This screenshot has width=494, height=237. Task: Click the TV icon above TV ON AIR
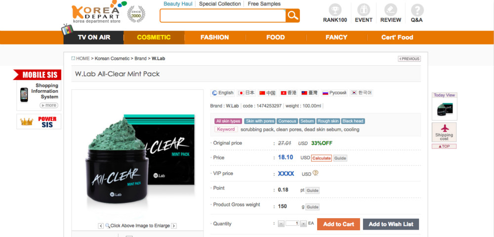(67, 29)
